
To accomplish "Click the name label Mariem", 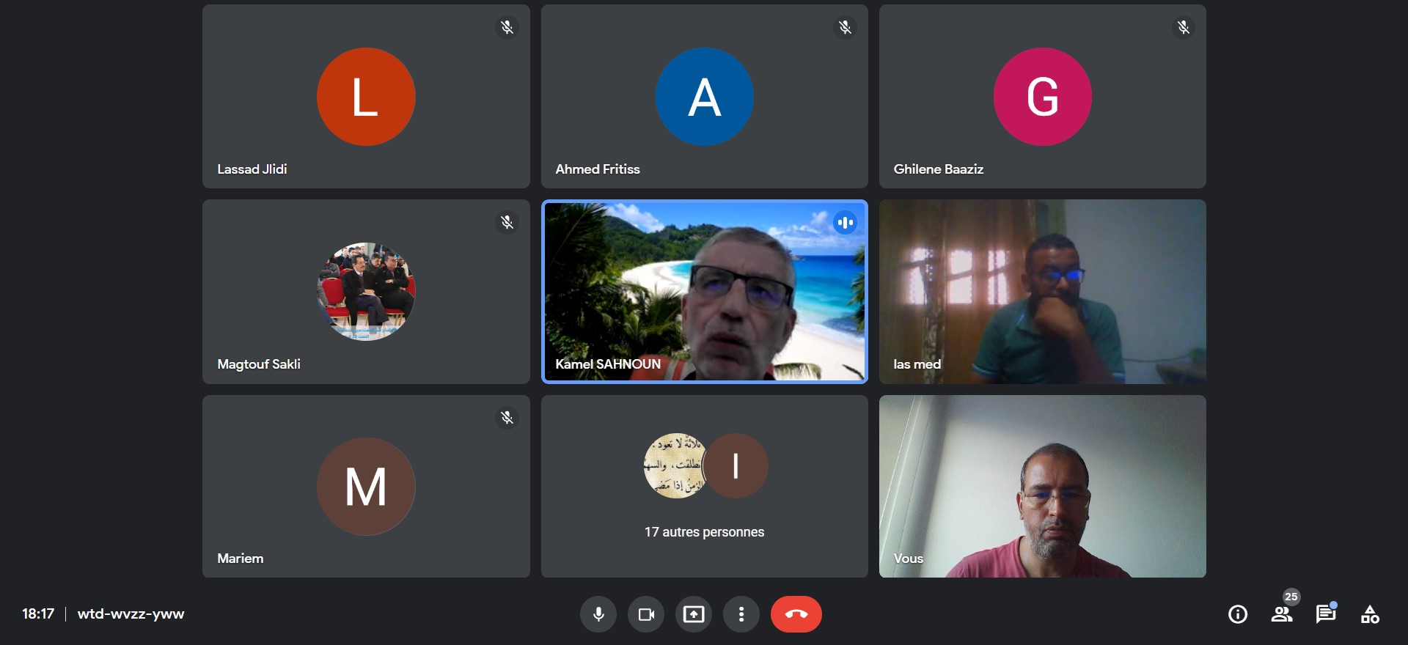I will [x=241, y=559].
